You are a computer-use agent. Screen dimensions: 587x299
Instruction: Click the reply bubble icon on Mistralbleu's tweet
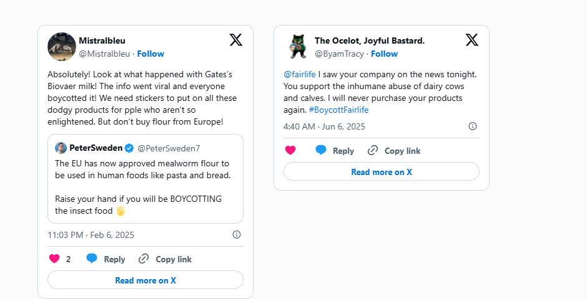(92, 259)
